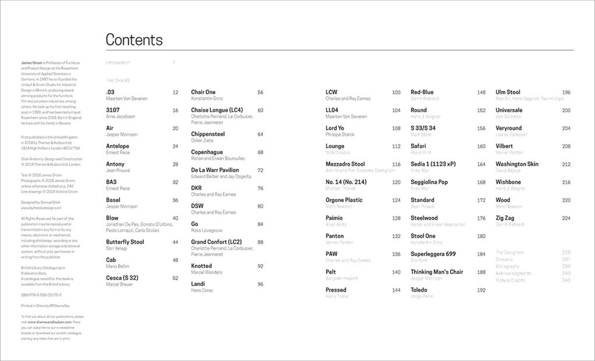Open the Red-Blue chair entry
The image size is (595, 361).
click(422, 92)
